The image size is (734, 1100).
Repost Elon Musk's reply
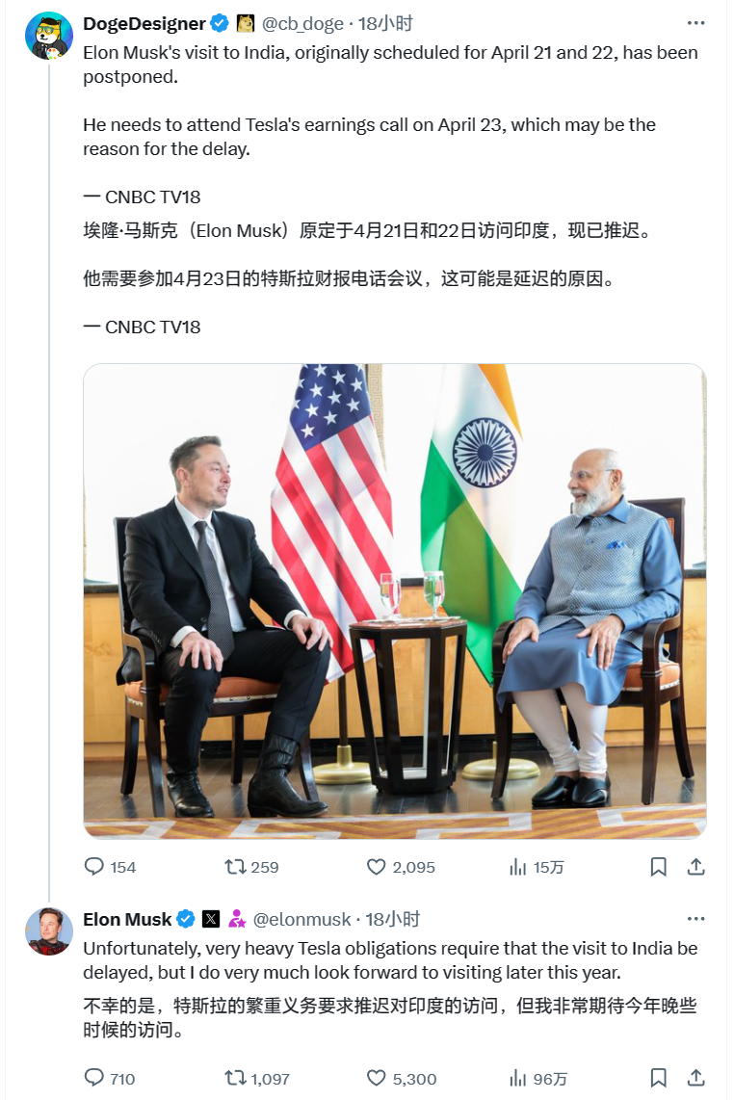[x=234, y=1078]
